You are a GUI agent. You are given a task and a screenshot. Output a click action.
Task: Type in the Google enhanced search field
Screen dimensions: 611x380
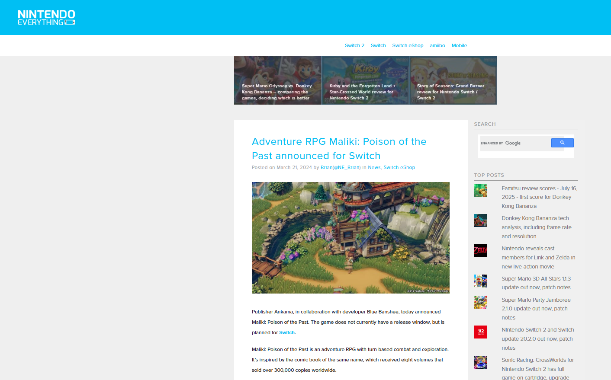(x=515, y=143)
